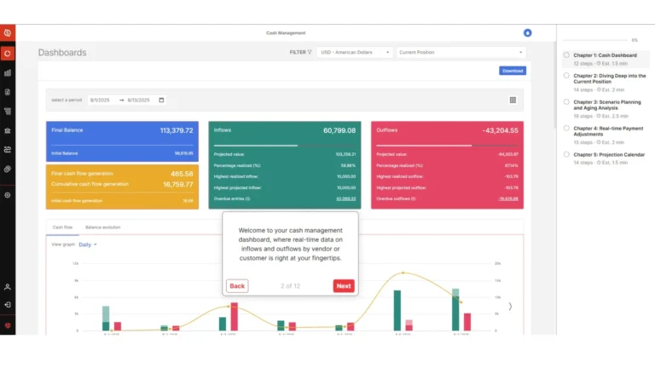
Task: Select the Cash flow tab
Action: [x=62, y=227]
